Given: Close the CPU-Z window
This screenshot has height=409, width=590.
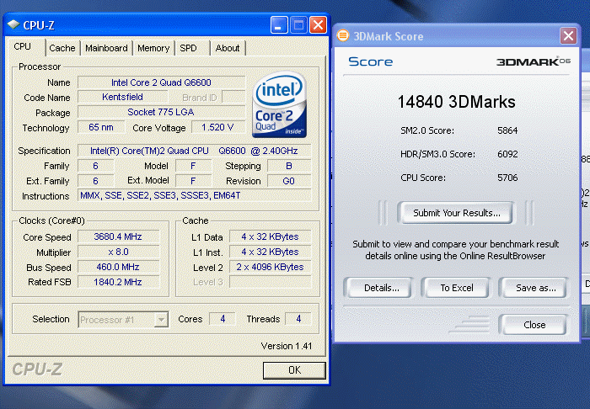Looking at the screenshot, I should click(x=319, y=25).
